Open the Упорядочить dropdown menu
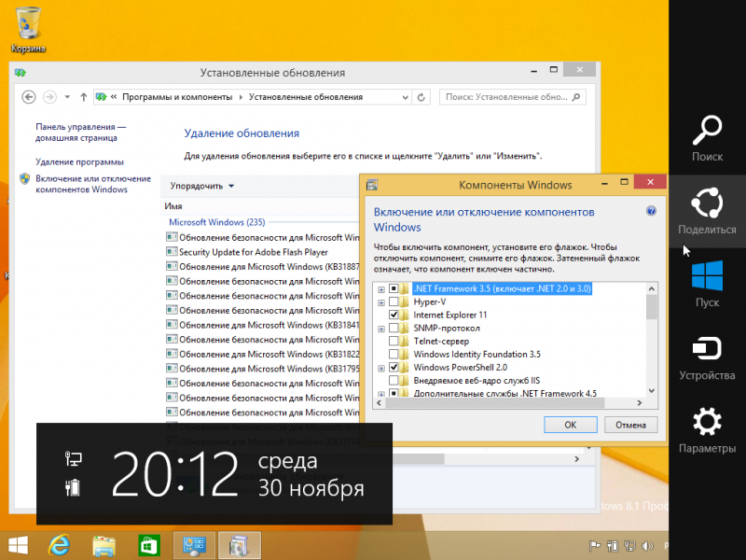This screenshot has width=746, height=560. 202,186
